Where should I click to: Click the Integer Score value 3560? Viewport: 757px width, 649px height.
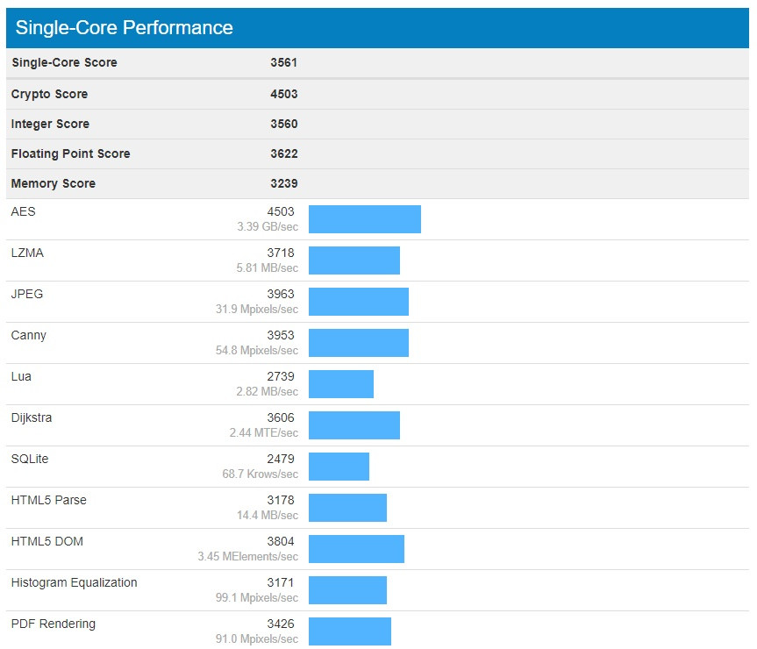[x=283, y=125]
